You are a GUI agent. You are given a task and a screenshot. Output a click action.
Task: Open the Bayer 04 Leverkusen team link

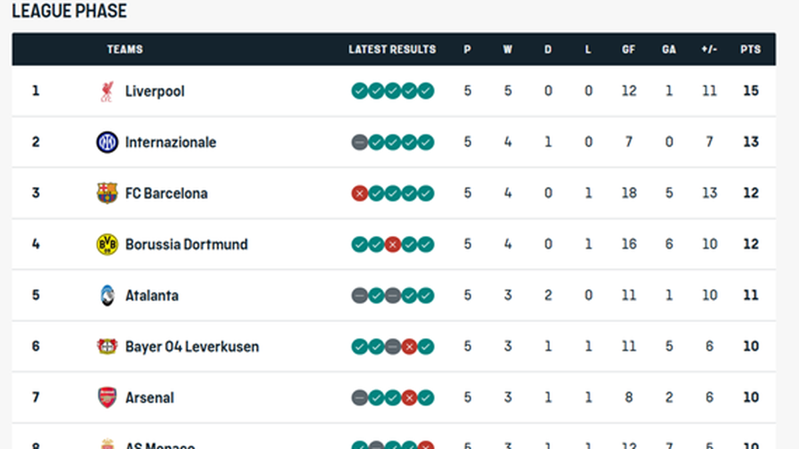(192, 347)
